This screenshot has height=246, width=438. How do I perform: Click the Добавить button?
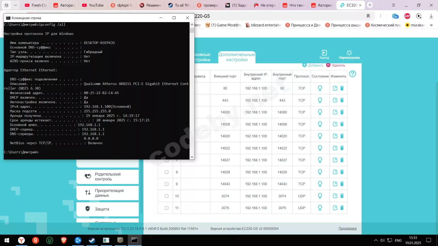click(x=313, y=65)
